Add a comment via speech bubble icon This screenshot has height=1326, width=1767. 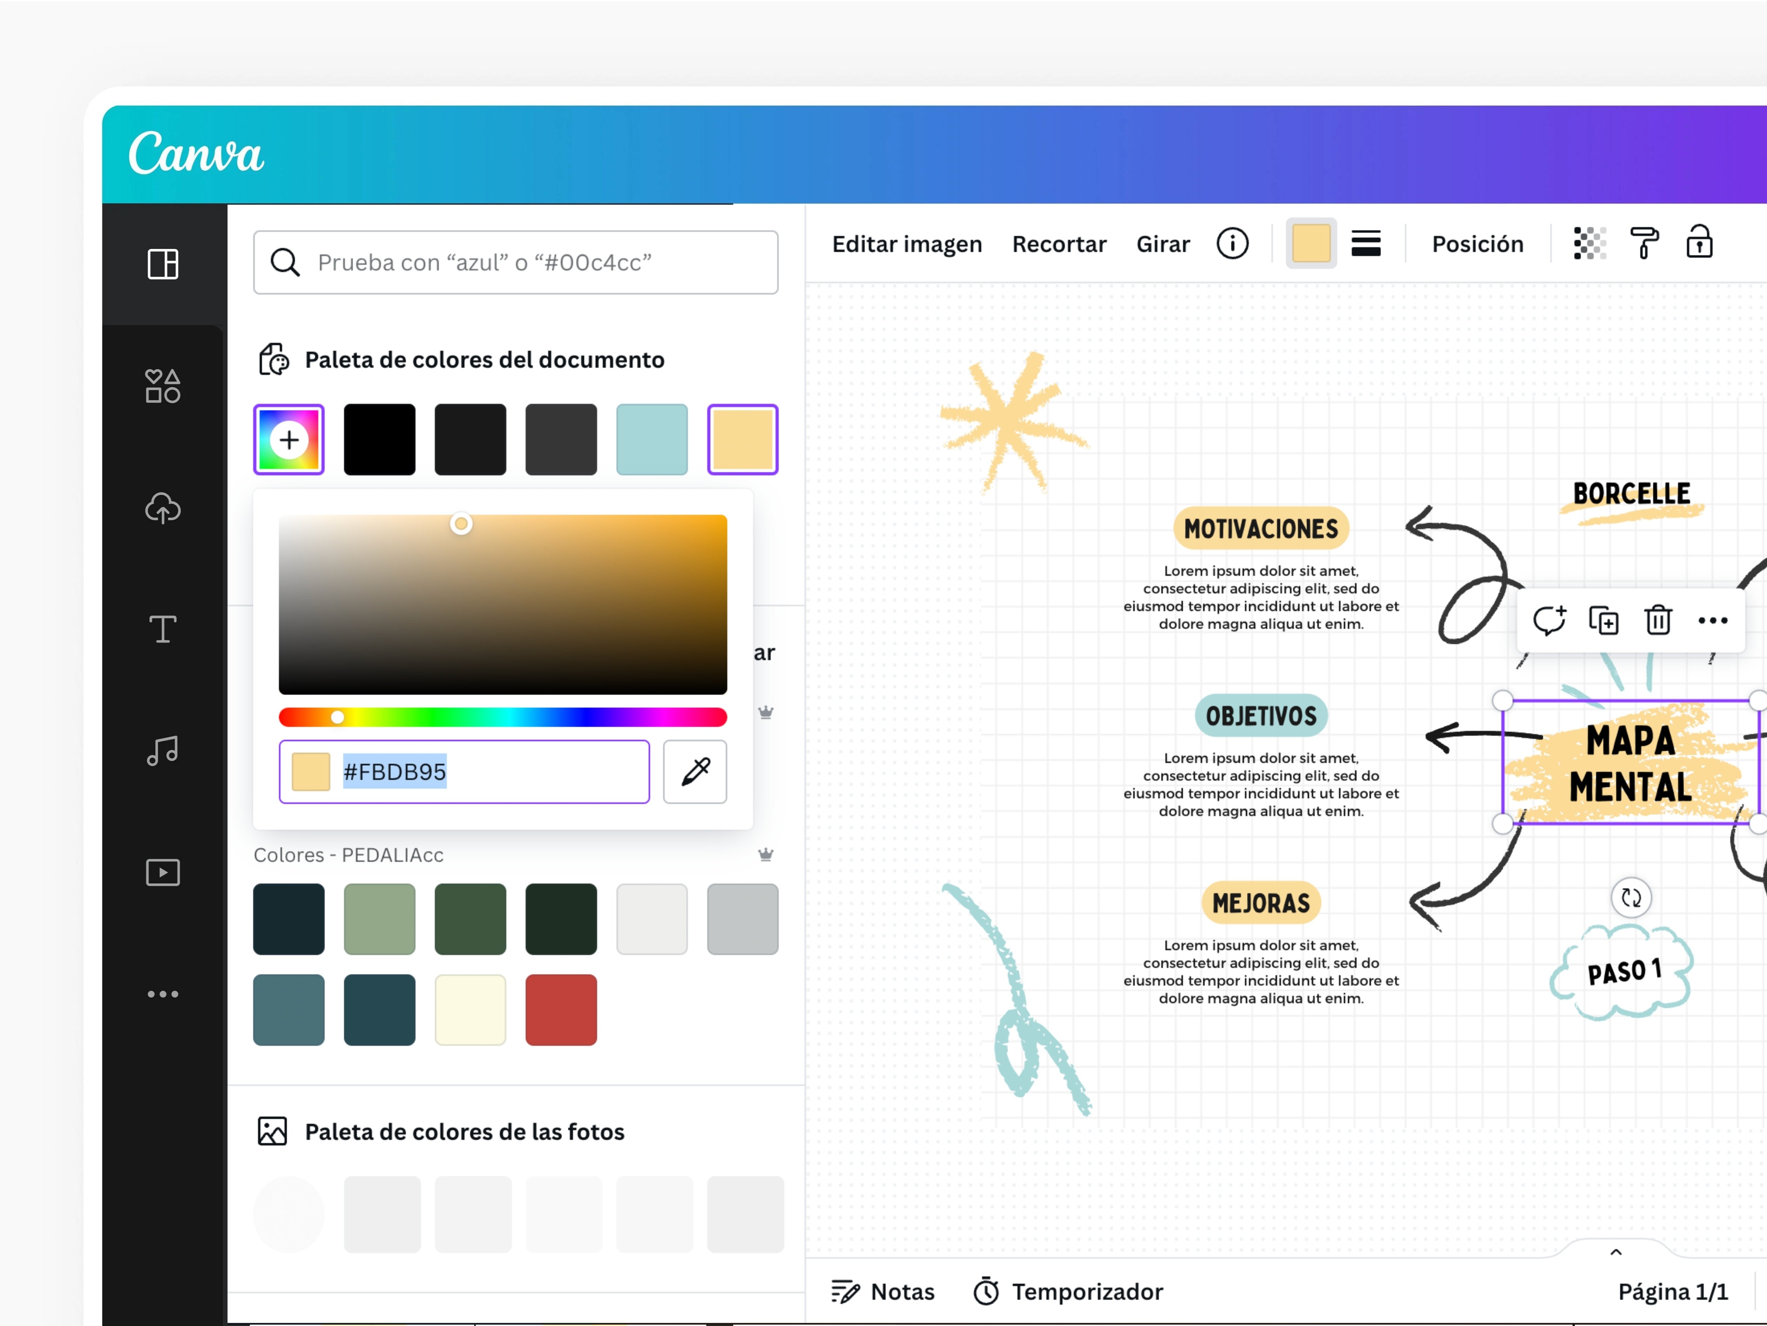[1549, 620]
